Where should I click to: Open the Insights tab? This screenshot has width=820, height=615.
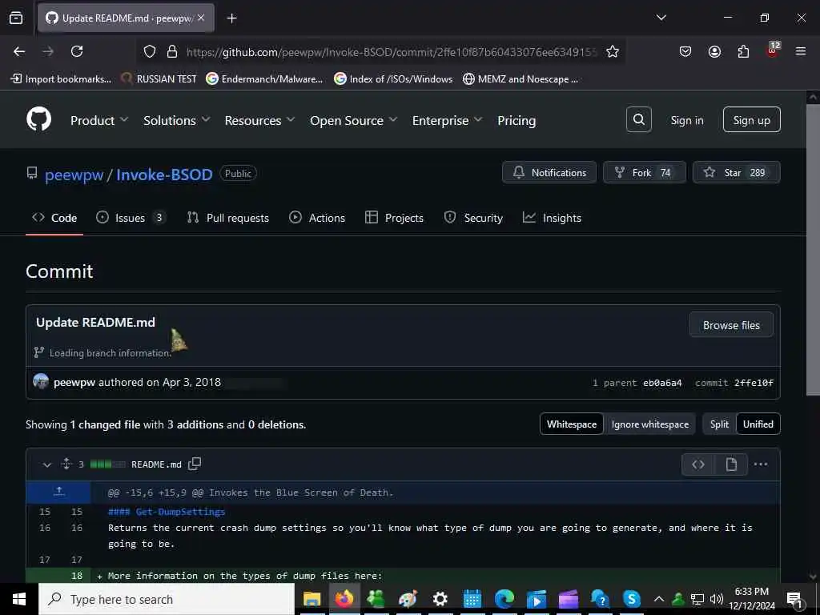coord(553,218)
